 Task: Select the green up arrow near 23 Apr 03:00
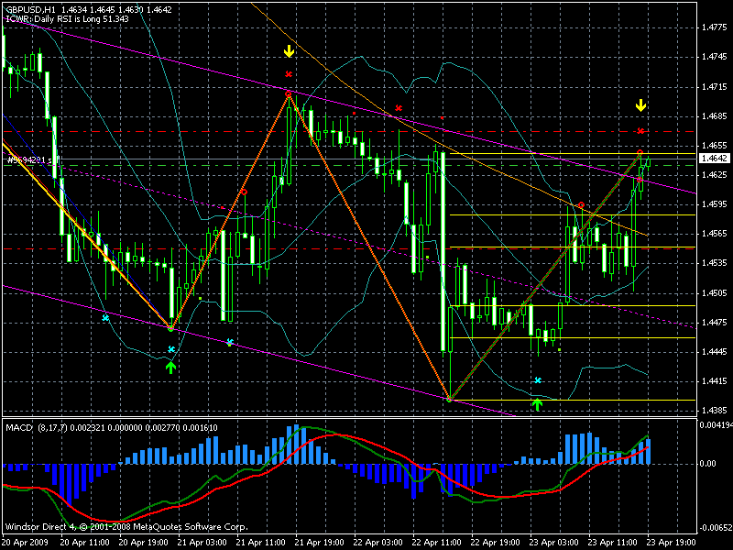[x=538, y=402]
